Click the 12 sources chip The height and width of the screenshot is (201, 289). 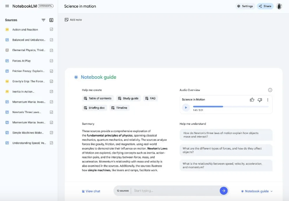[x=123, y=191]
